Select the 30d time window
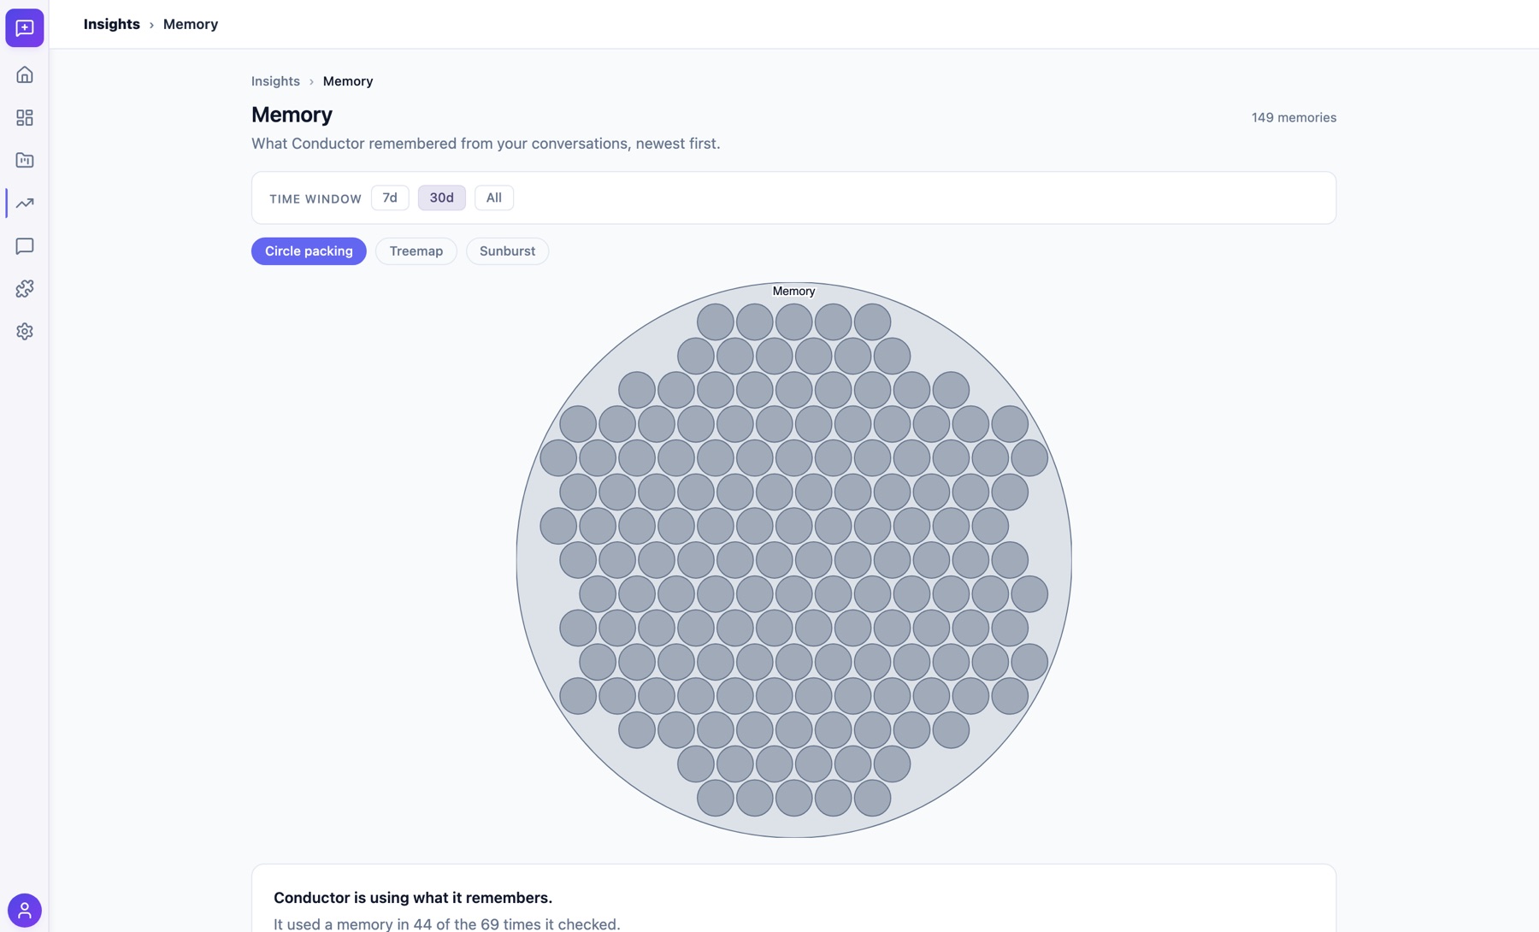This screenshot has height=932, width=1539. coord(442,198)
